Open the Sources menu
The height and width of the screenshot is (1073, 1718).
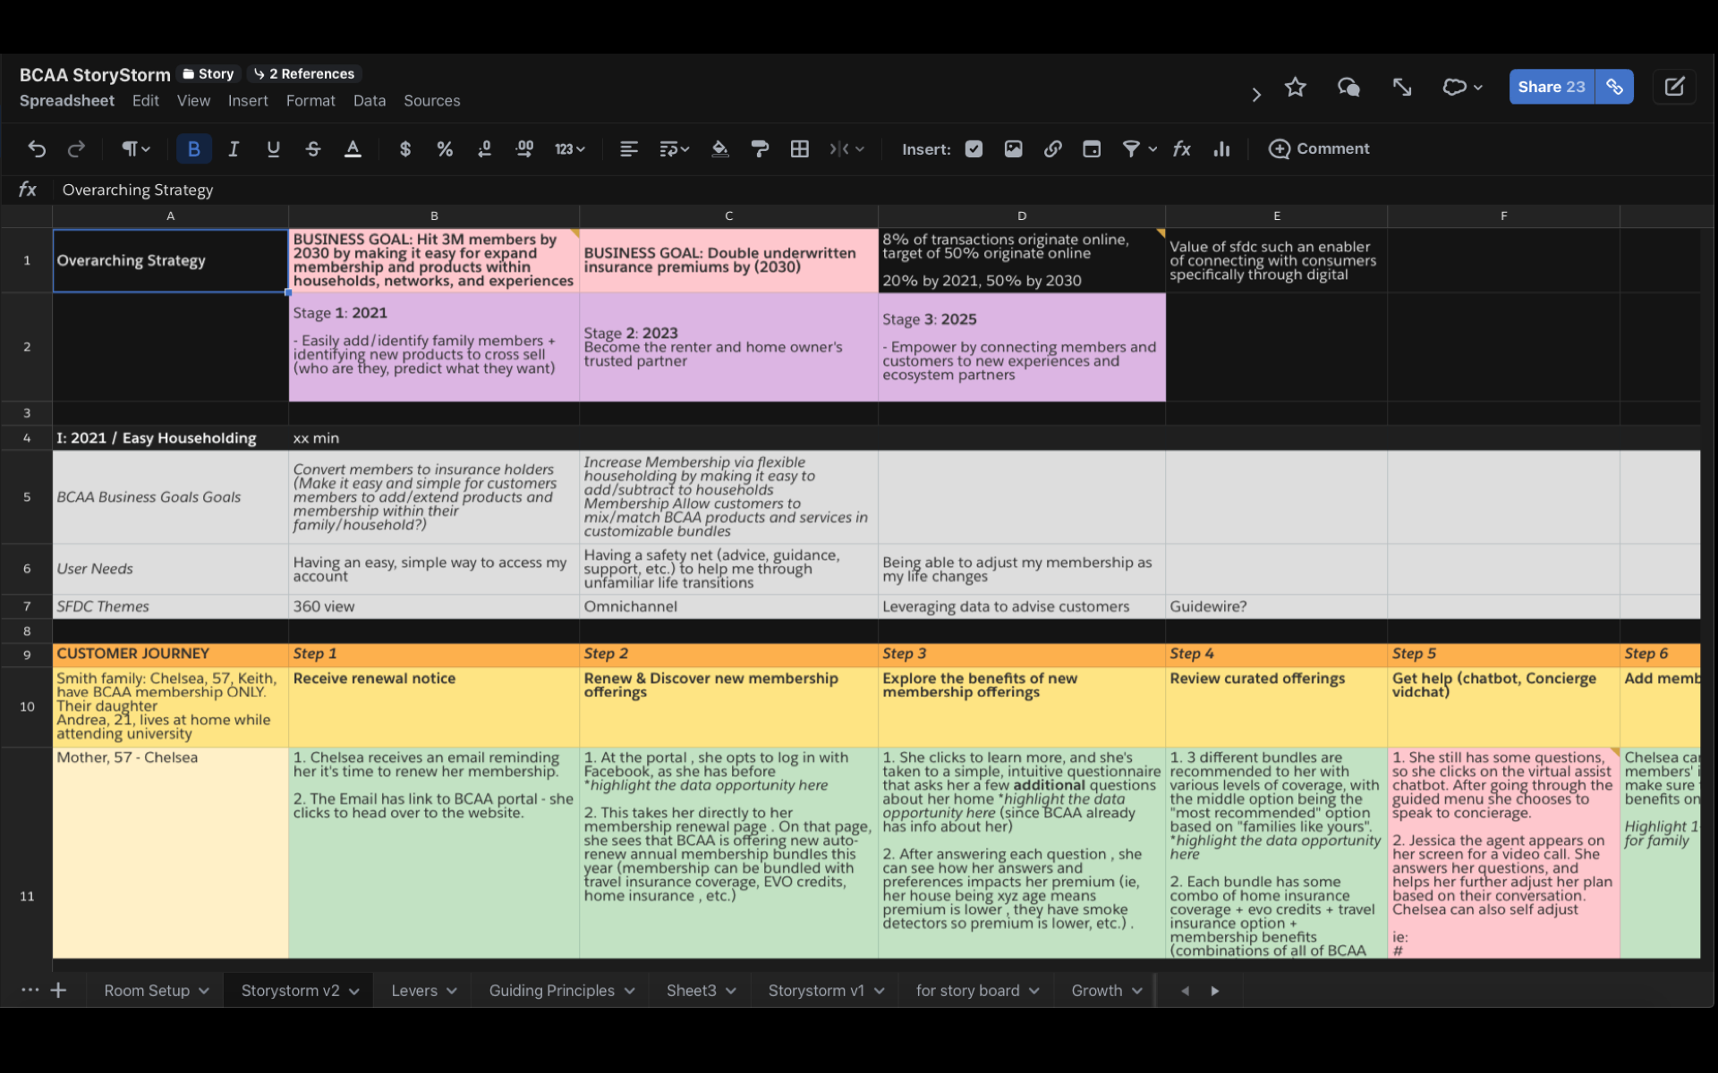pyautogui.click(x=432, y=101)
